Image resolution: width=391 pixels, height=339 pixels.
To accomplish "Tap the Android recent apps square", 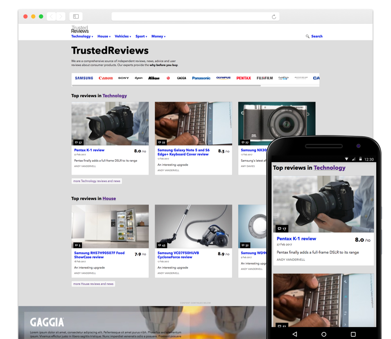I will (x=353, y=334).
